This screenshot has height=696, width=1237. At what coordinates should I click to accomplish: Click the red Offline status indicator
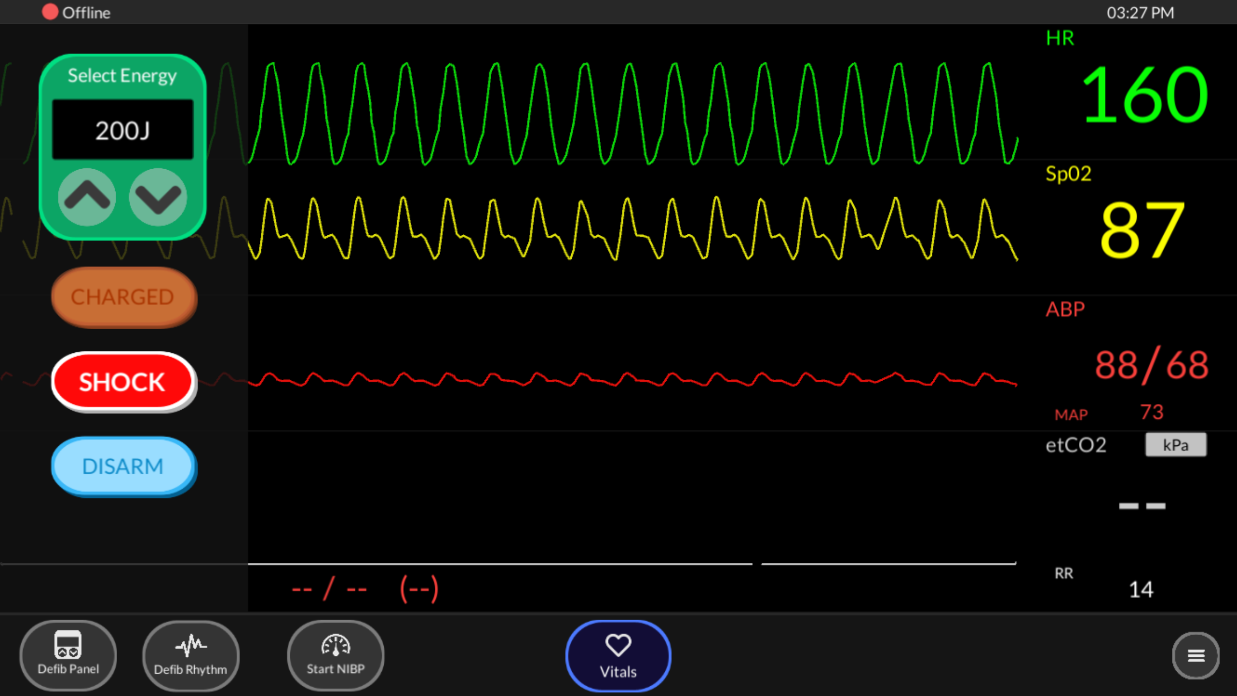[x=50, y=12]
